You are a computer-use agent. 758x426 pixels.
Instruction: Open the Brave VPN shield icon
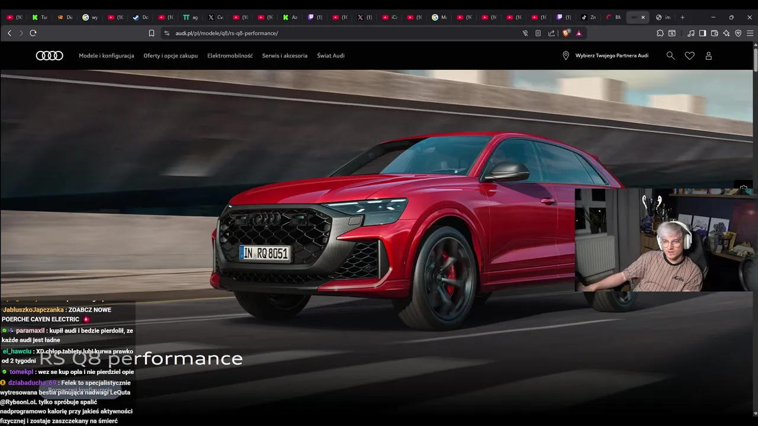[738, 33]
